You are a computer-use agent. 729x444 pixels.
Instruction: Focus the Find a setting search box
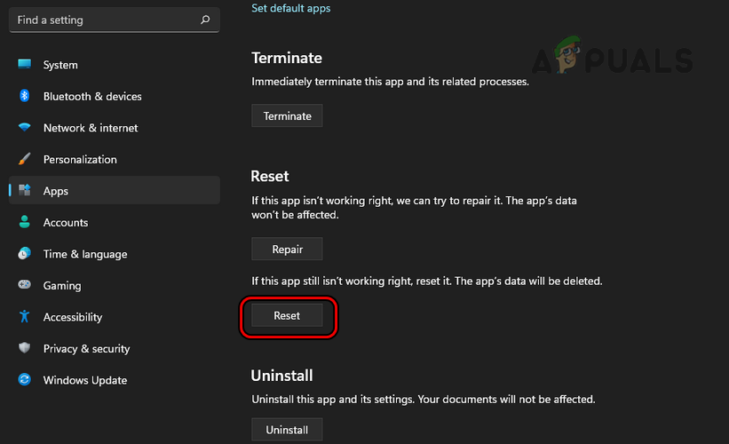[x=102, y=19]
